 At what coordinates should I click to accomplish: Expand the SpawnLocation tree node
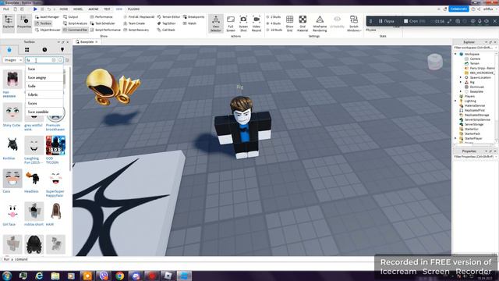point(461,77)
